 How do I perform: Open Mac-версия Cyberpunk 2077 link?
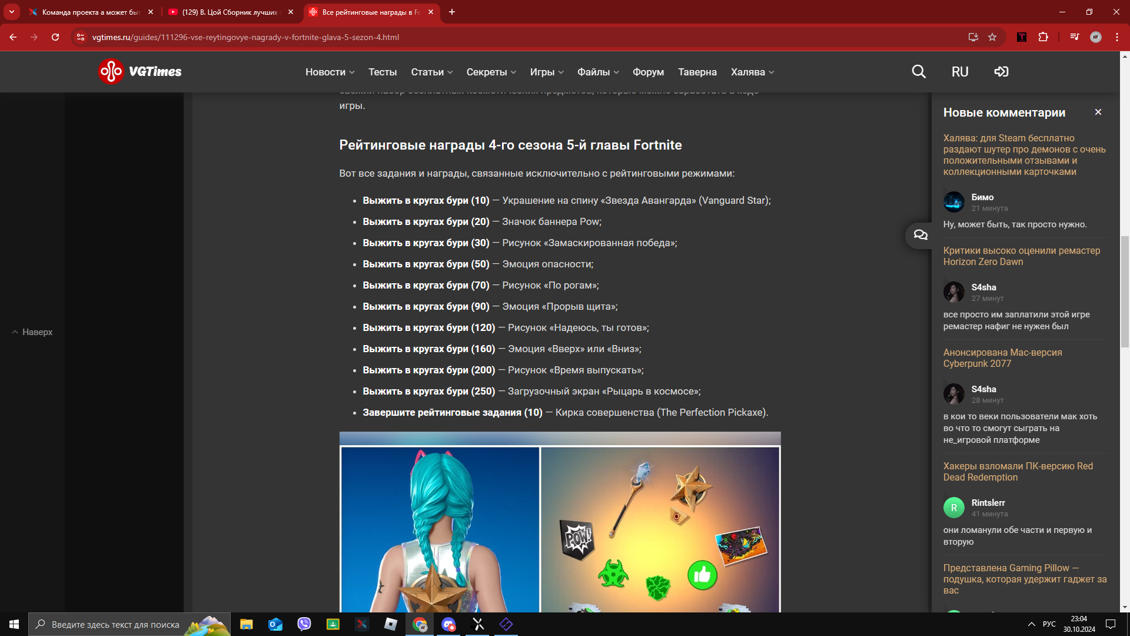click(1002, 358)
